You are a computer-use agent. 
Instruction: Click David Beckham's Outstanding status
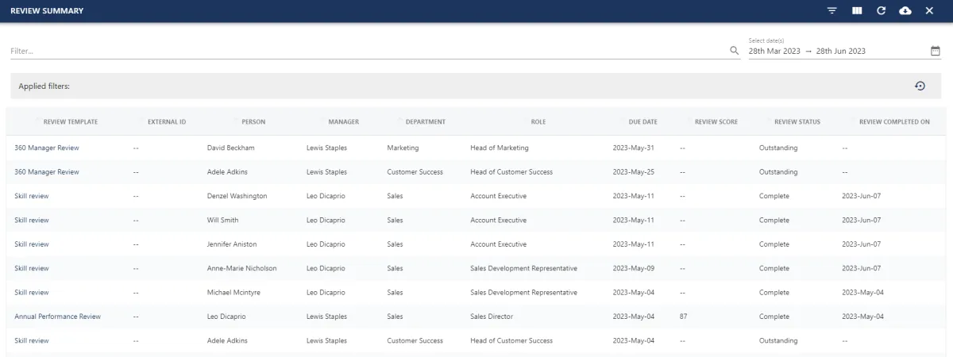tap(778, 148)
